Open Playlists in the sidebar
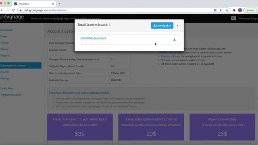Viewport: 258px width, 145px height. [5, 56]
